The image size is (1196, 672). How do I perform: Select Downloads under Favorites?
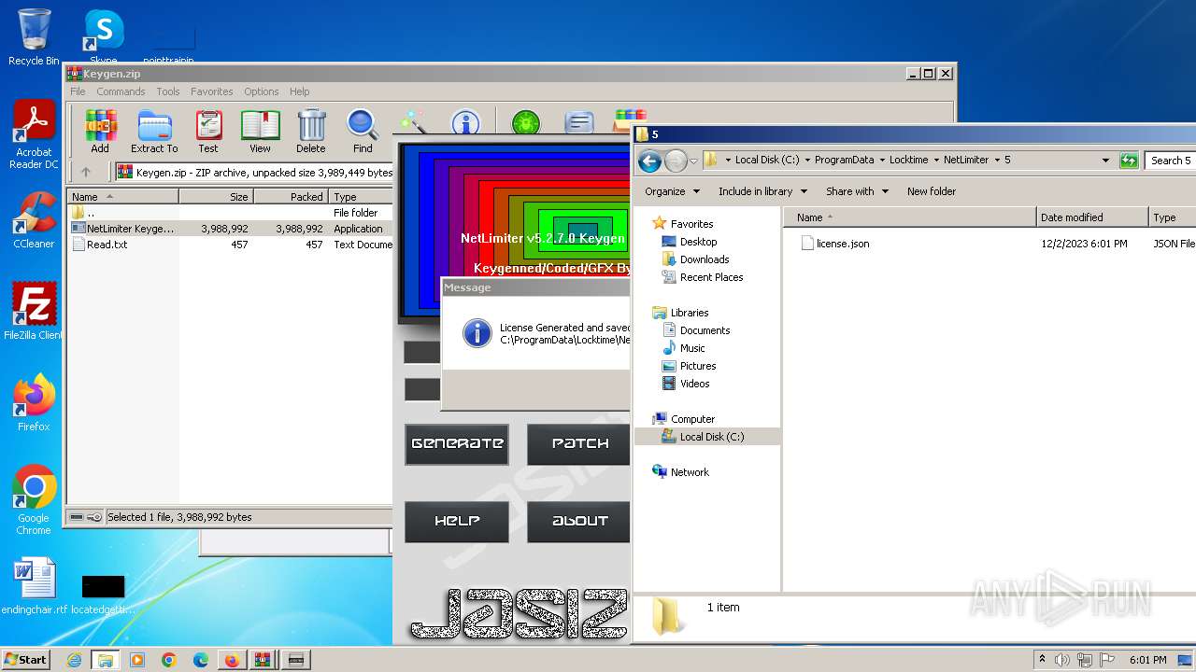tap(705, 259)
